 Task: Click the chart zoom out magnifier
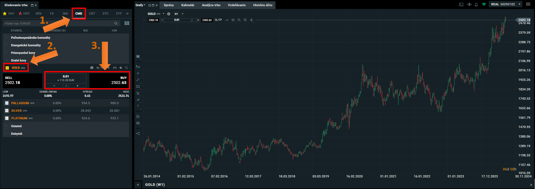pyautogui.click(x=239, y=20)
